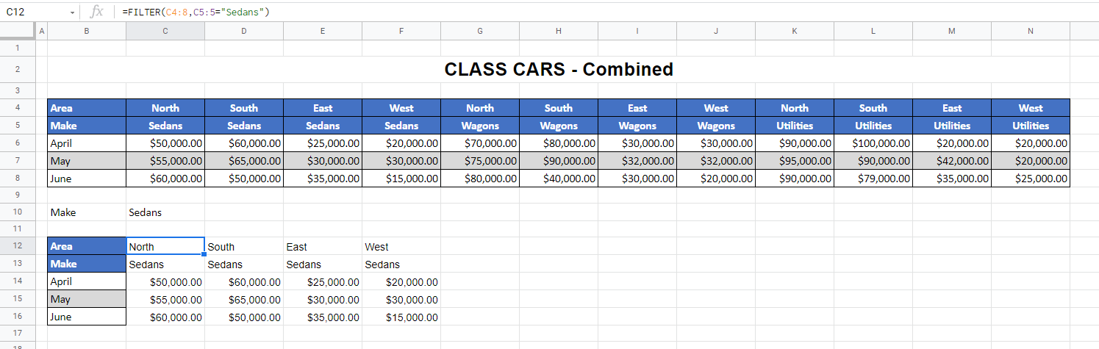Click filtered West header in row 12
This screenshot has height=349, width=1099.
[401, 247]
